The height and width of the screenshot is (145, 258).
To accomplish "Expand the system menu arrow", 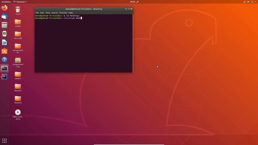I will [x=255, y=2].
